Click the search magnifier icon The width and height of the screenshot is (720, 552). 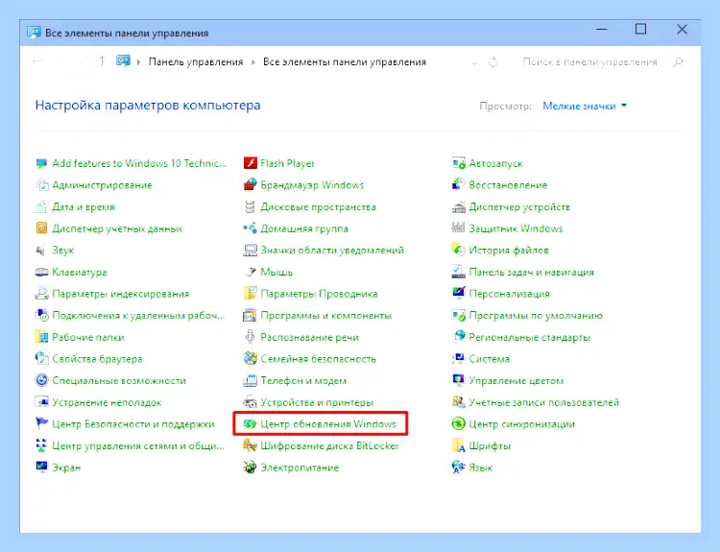click(678, 62)
